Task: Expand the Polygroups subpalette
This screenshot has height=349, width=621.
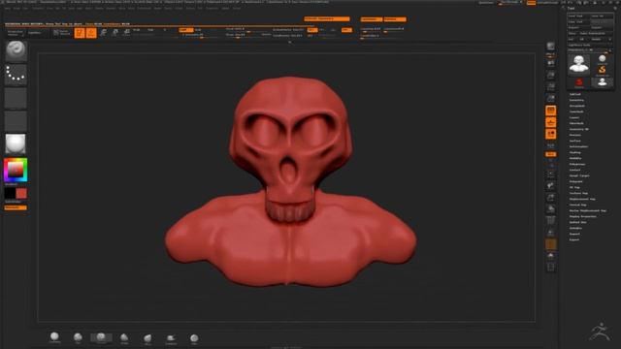Action: 577,164
